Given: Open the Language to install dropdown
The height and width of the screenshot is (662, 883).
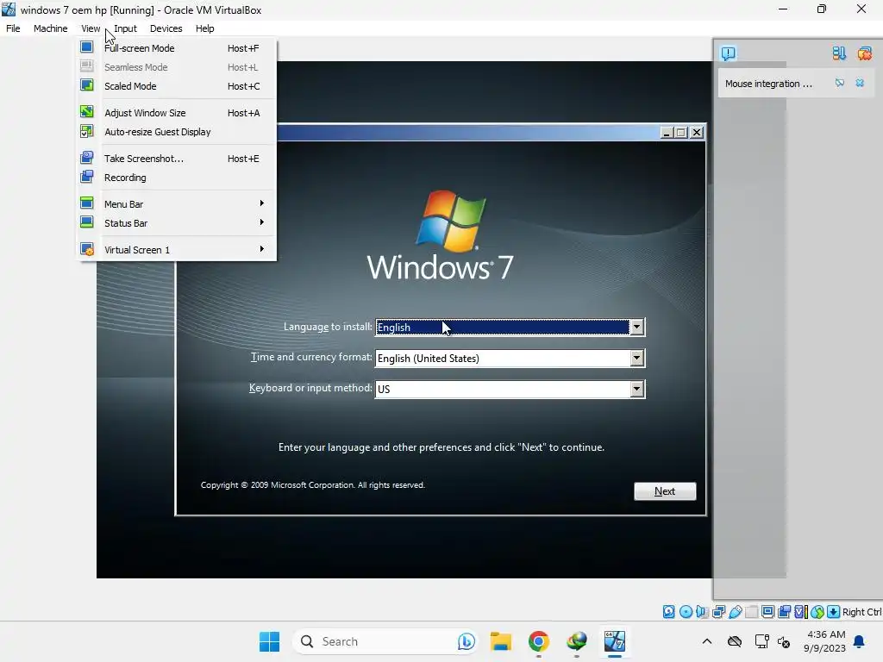Looking at the screenshot, I should 636,327.
